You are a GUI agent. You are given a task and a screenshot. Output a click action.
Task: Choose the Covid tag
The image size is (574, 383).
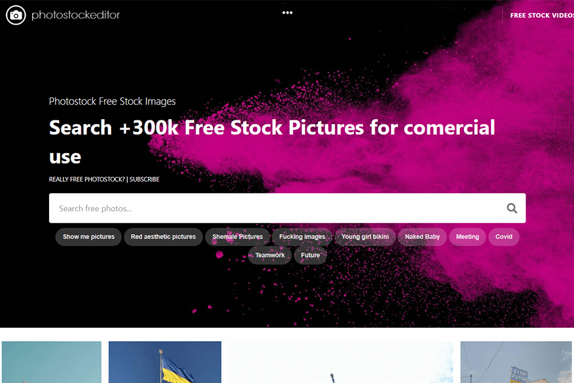pyautogui.click(x=503, y=237)
